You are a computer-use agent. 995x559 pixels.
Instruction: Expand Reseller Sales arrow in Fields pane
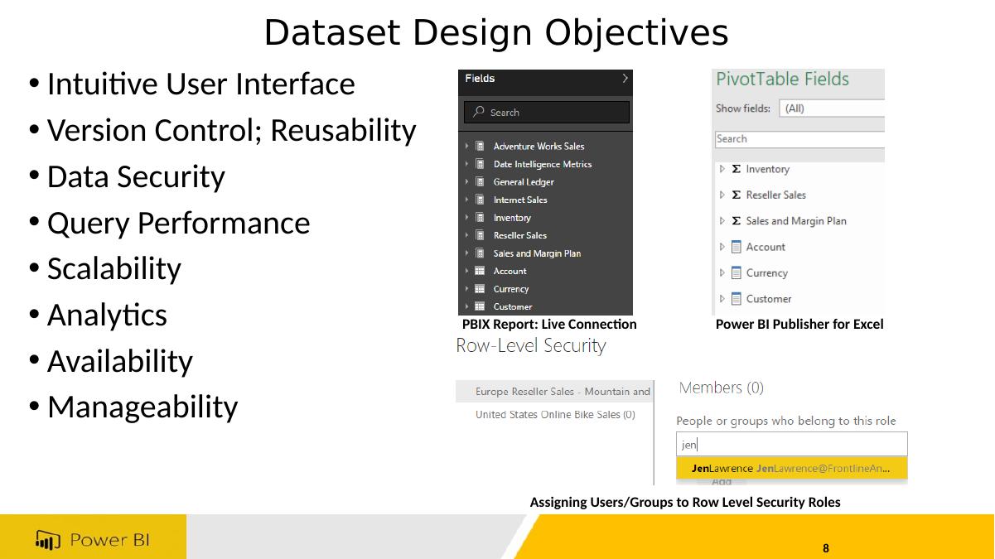pos(467,235)
